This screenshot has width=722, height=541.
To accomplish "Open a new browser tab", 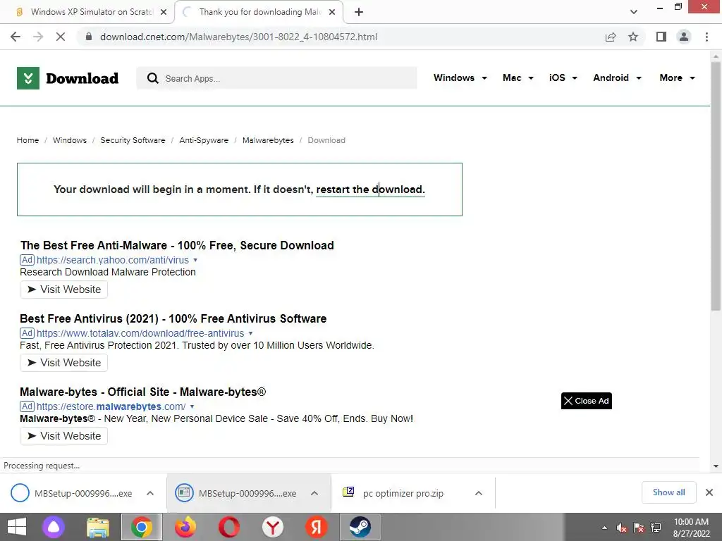I will tap(359, 12).
